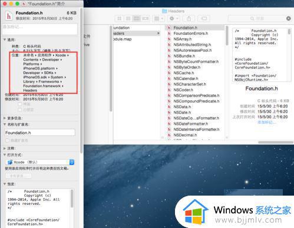The width and height of the screenshot is (294, 228).
Task: Select NSDecimal.h file
Action: point(185,135)
